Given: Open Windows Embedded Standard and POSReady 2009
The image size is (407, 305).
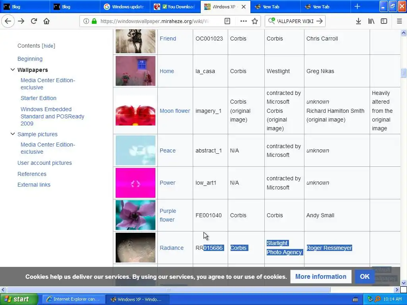Looking at the screenshot, I should pyautogui.click(x=52, y=116).
